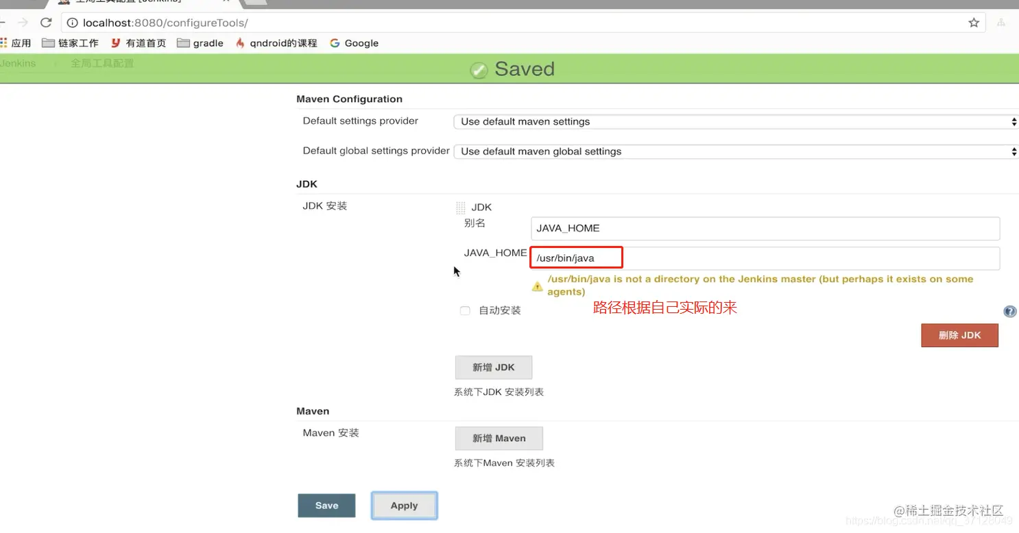The image size is (1019, 533).
Task: Click the Default settings provider label
Action: [x=360, y=121]
